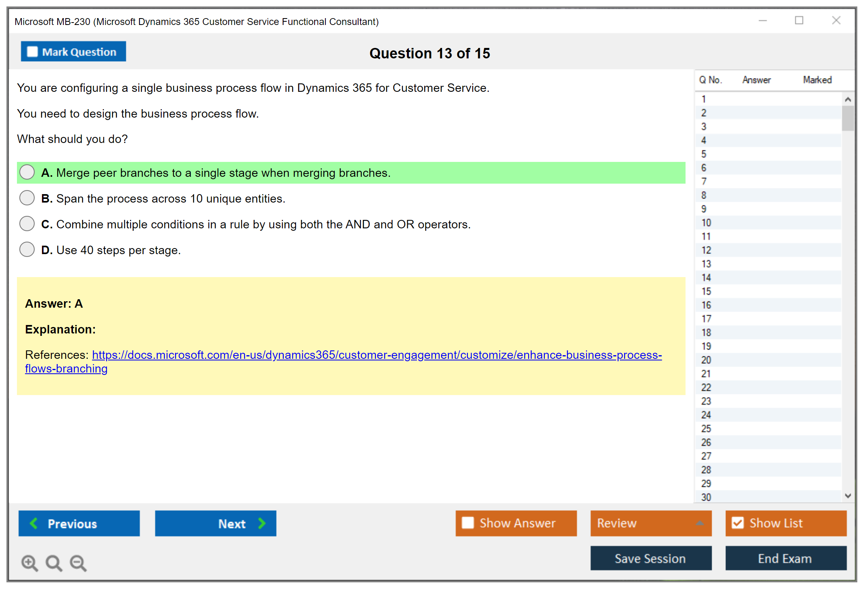Select answer option A radio button
867x592 pixels.
pos(27,172)
